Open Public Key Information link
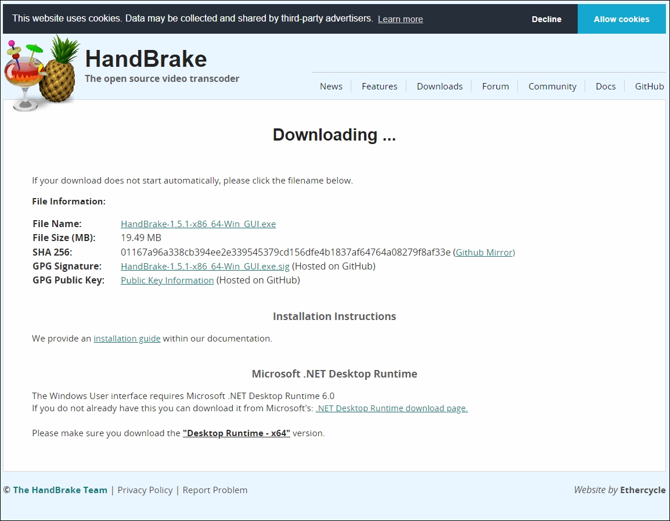Image resolution: width=670 pixels, height=521 pixels. [x=167, y=281]
